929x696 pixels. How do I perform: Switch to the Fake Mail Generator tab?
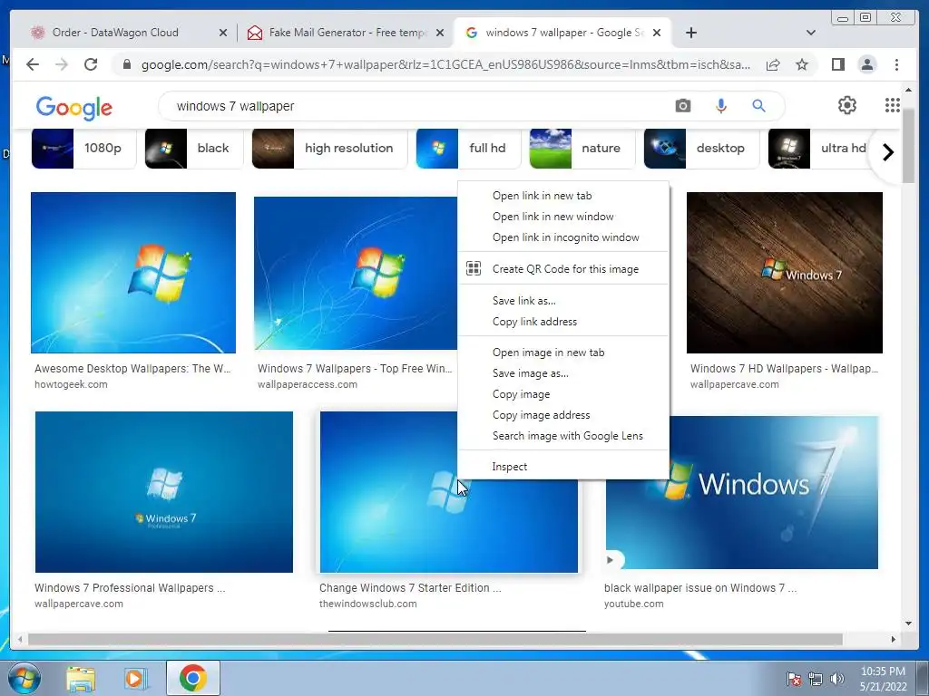346,33
